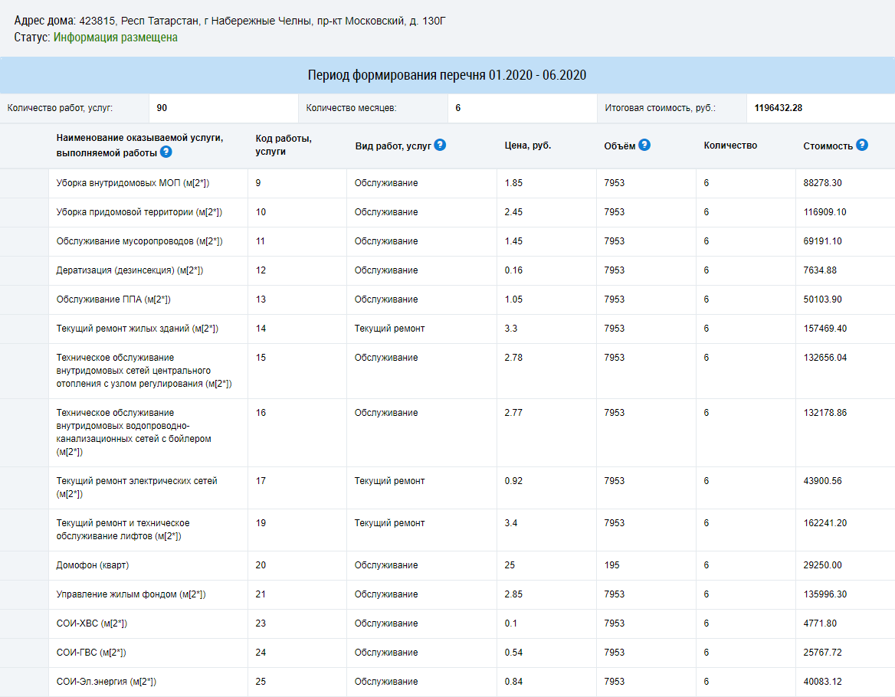Screen dimensions: 895x697
Task: Click the 'Цена, руб.' column header
Action: coord(527,146)
